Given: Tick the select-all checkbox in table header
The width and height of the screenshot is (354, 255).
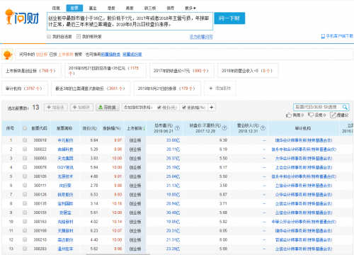Looking at the screenshot, I should pos(25,128).
